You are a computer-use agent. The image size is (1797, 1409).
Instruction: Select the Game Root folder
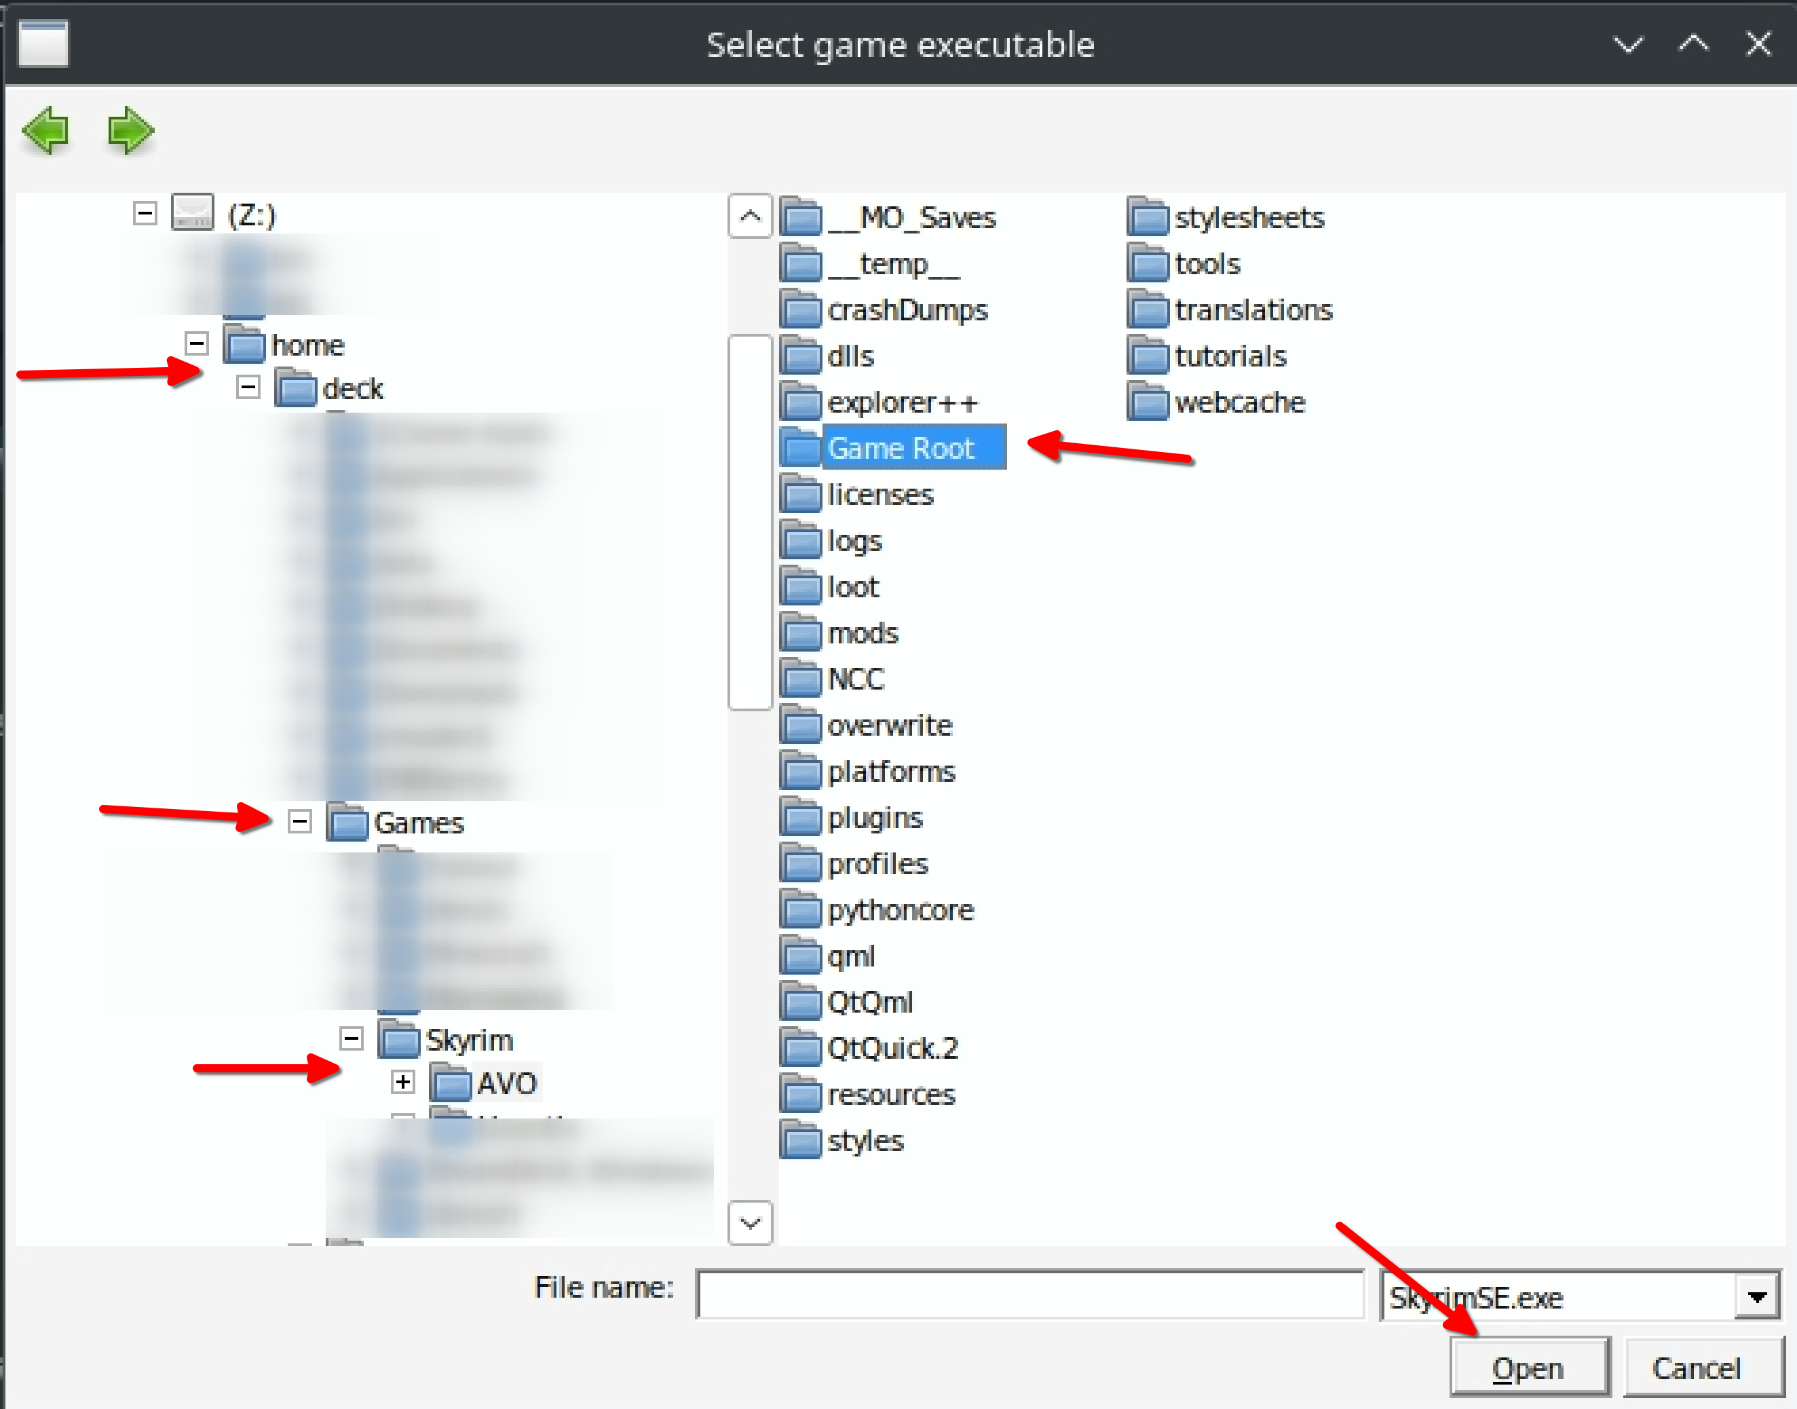pos(901,448)
